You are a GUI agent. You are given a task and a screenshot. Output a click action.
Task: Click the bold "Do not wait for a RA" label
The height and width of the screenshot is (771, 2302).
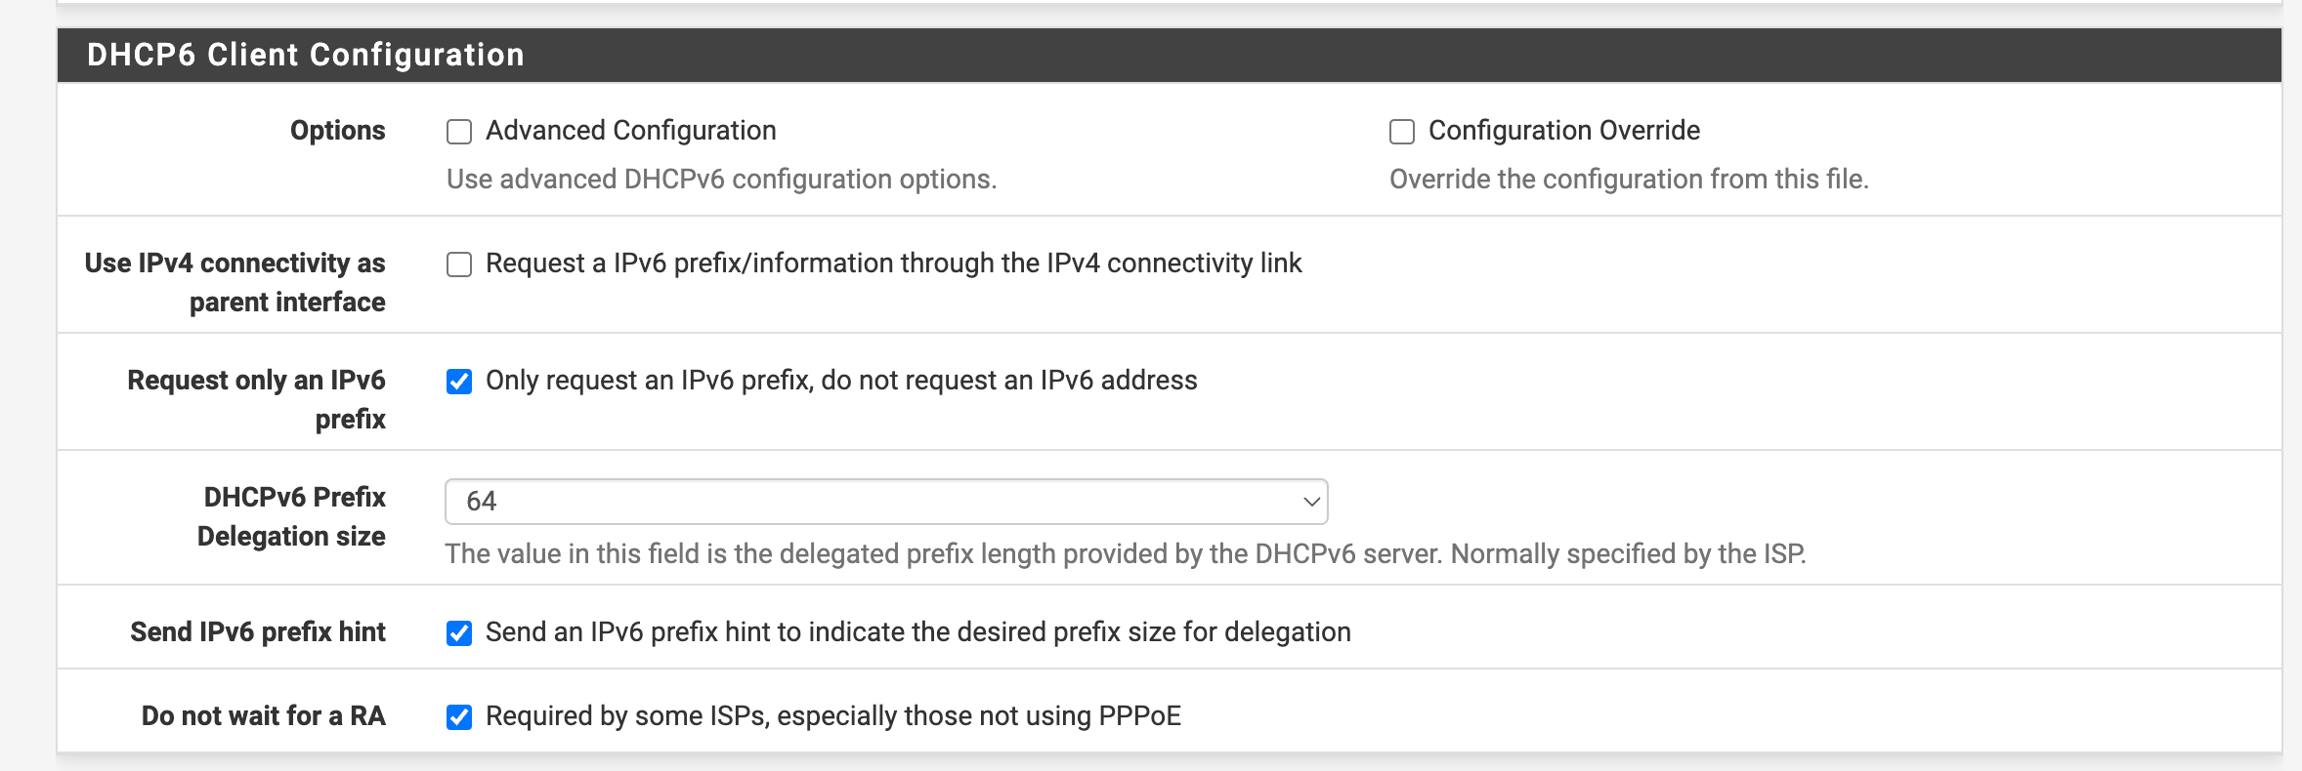[x=263, y=716]
